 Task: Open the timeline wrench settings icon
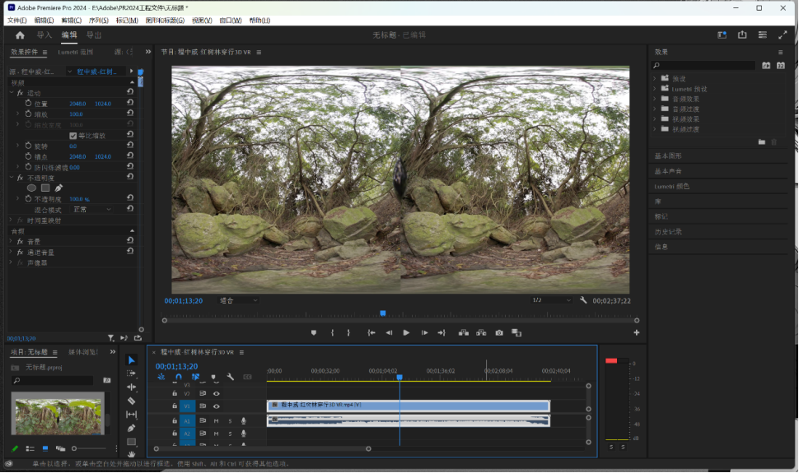click(x=231, y=377)
